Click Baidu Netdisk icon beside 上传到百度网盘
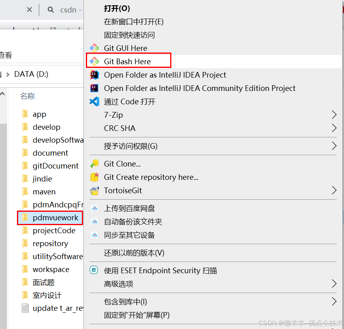The width and height of the screenshot is (344, 329). click(94, 208)
